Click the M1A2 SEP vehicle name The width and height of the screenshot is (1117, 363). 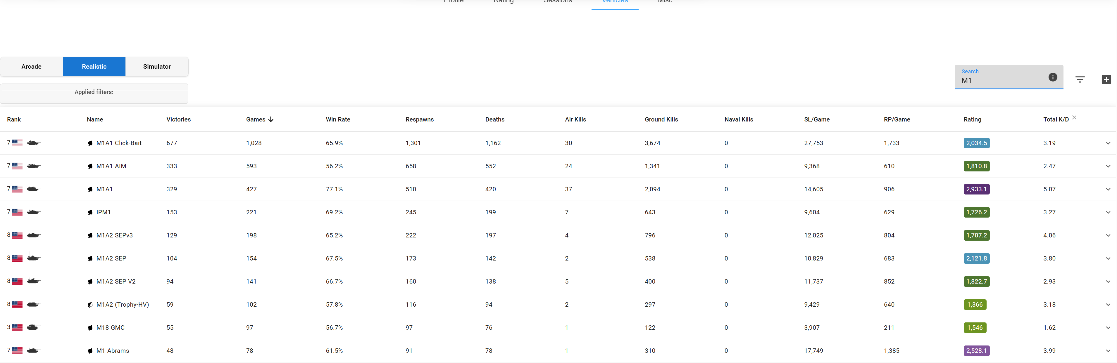tap(111, 259)
